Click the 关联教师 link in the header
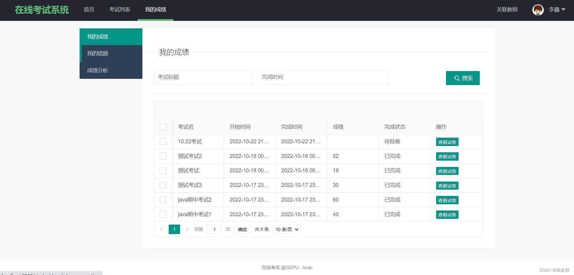Viewport: 574px width, 275px height. coord(507,10)
